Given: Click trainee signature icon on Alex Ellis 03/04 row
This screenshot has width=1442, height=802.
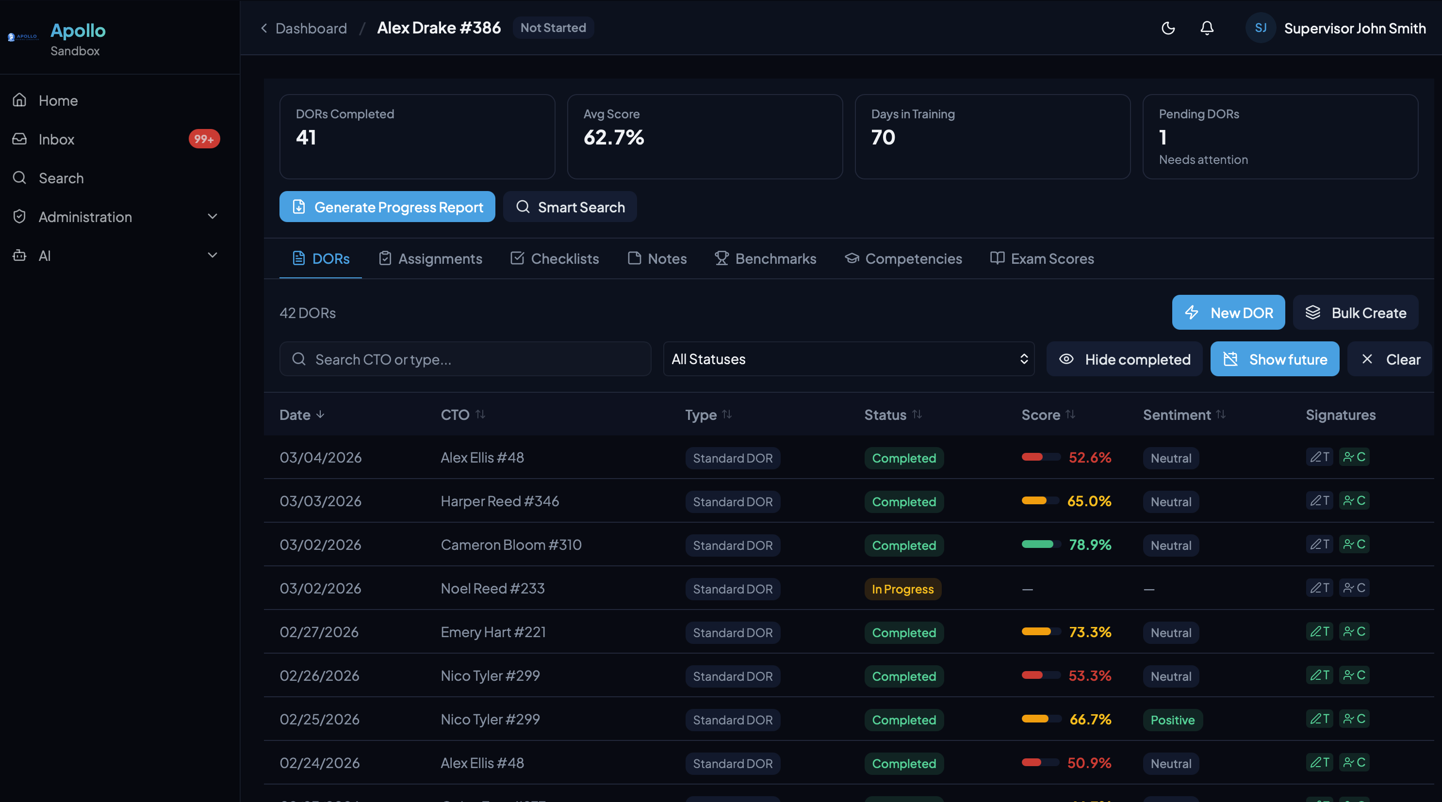Looking at the screenshot, I should tap(1319, 457).
